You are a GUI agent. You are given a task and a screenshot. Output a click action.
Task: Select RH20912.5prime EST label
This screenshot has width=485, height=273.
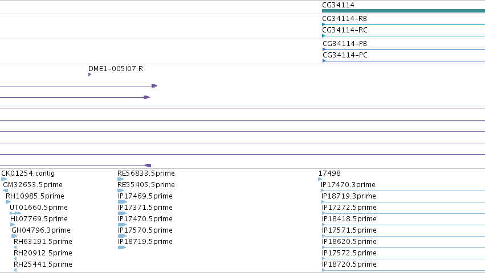(x=43, y=253)
